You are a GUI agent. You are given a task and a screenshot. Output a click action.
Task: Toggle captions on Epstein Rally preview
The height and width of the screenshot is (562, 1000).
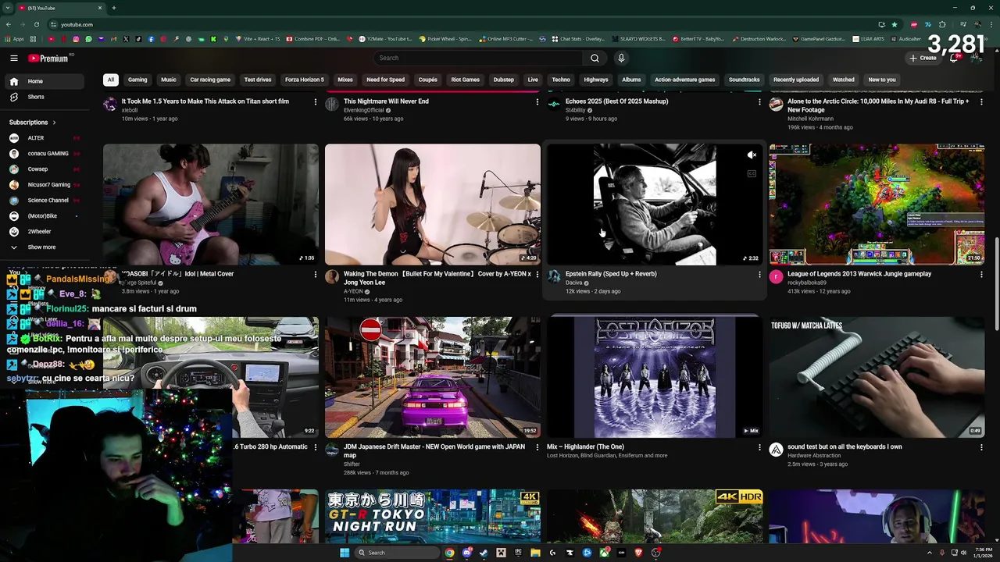point(752,174)
